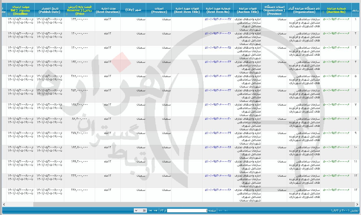Screen dimensions: 361x215
Task: Click the total pages text 'از ۶۳'
Action: click(163, 211)
